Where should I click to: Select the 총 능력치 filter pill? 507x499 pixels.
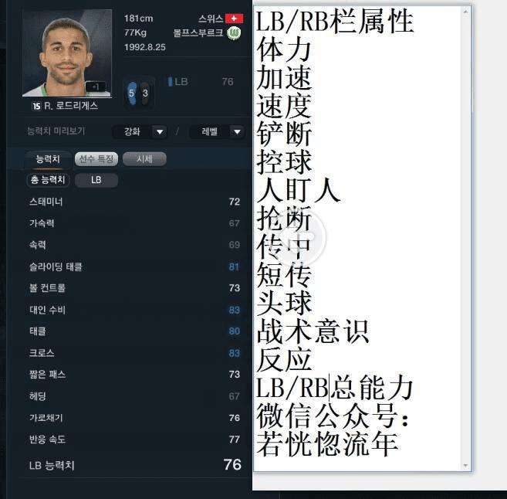click(x=48, y=180)
